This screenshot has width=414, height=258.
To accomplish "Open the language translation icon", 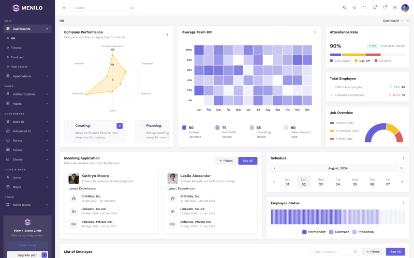I will (x=344, y=8).
